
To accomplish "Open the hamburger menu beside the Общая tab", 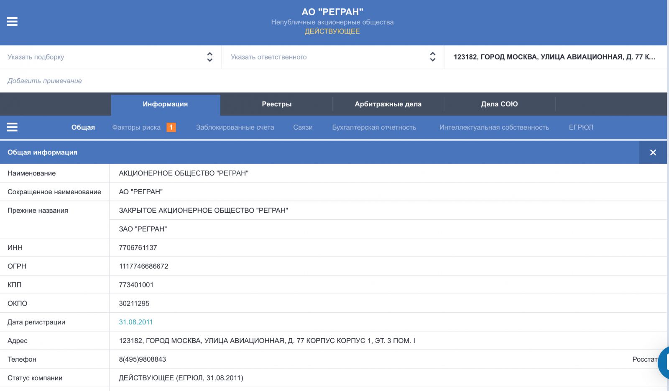I will pyautogui.click(x=12, y=127).
